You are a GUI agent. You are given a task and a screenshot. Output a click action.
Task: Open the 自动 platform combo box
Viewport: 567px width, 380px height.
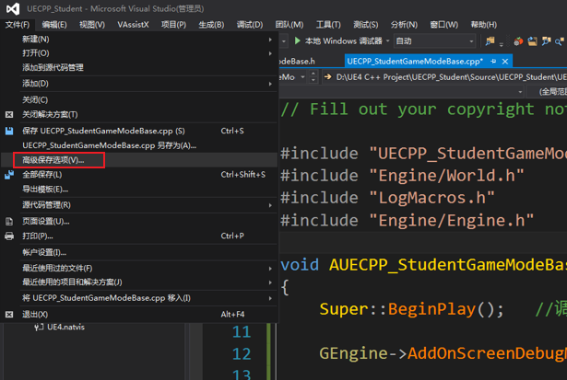(x=434, y=41)
